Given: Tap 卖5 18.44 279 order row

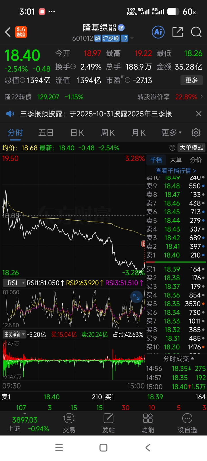Looking at the screenshot, I should [176, 220].
